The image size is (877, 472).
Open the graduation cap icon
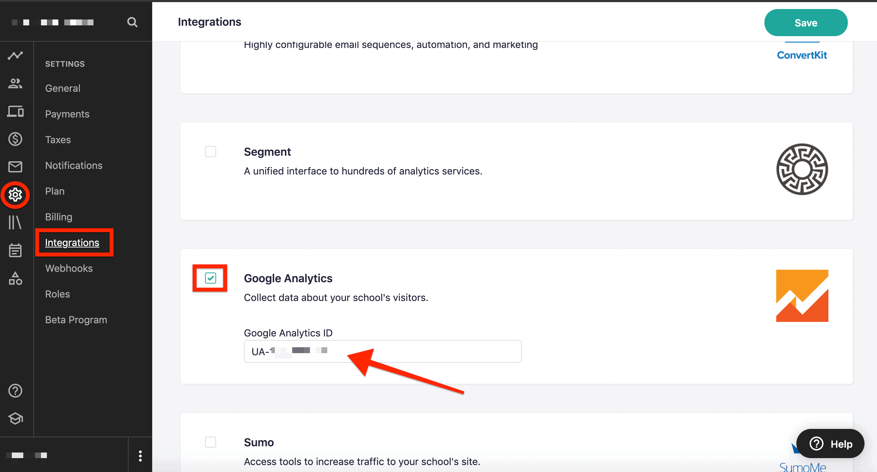point(15,418)
